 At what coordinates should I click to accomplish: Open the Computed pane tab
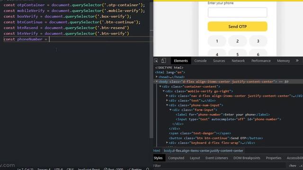click(176, 158)
